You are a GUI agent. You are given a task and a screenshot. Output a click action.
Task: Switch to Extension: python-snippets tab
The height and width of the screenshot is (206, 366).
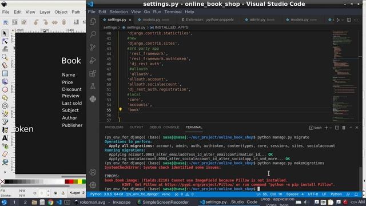coord(208,20)
